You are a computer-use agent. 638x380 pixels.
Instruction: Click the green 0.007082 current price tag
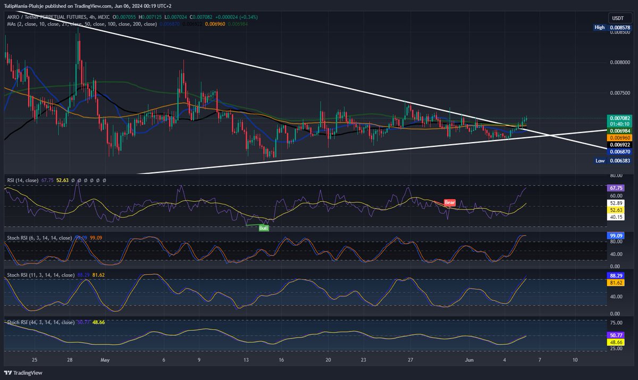(x=620, y=118)
